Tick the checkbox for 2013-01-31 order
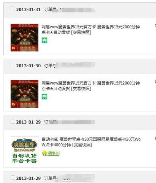 pos(13,9)
